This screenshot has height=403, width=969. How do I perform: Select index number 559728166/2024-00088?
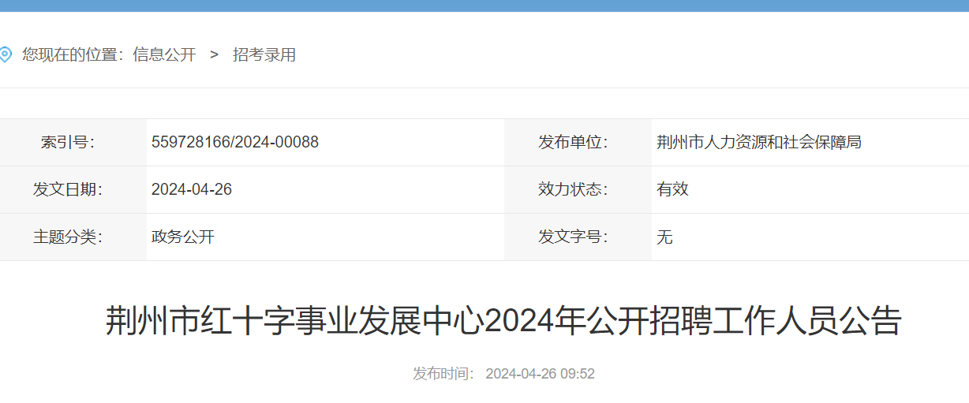[x=235, y=143]
